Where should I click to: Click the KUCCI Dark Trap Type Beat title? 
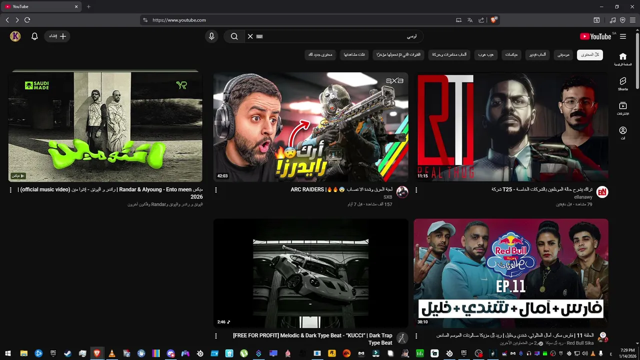(x=312, y=339)
